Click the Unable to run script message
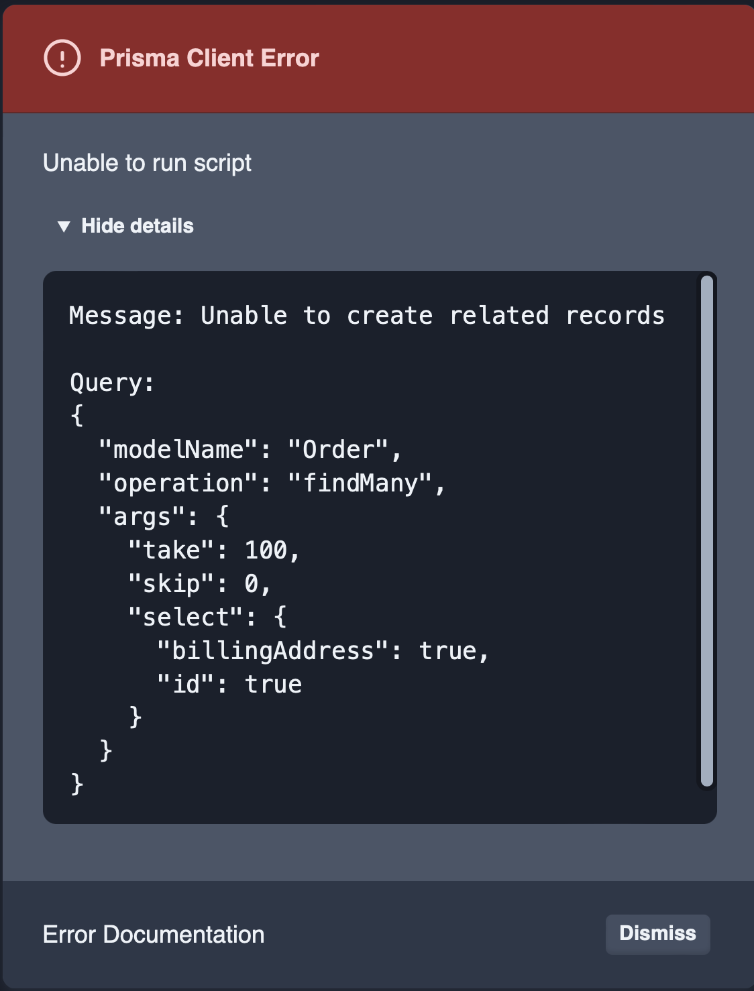The height and width of the screenshot is (991, 754). point(146,162)
